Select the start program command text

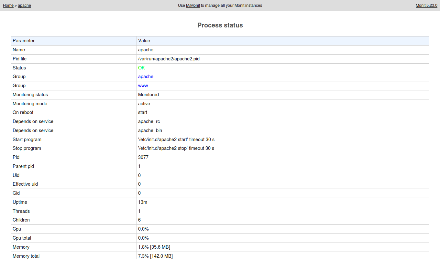coord(176,140)
